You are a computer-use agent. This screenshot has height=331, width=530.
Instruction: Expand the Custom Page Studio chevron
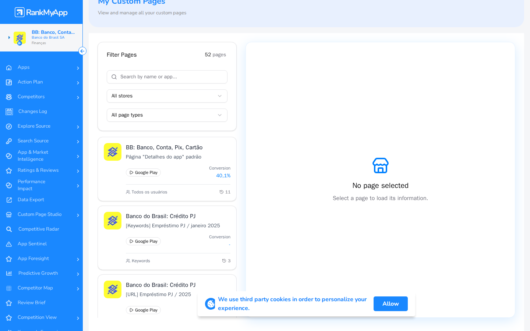[x=78, y=215]
